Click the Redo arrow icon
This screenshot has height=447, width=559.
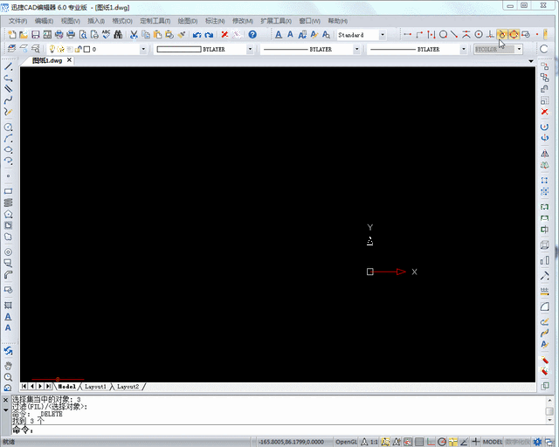coord(209,35)
